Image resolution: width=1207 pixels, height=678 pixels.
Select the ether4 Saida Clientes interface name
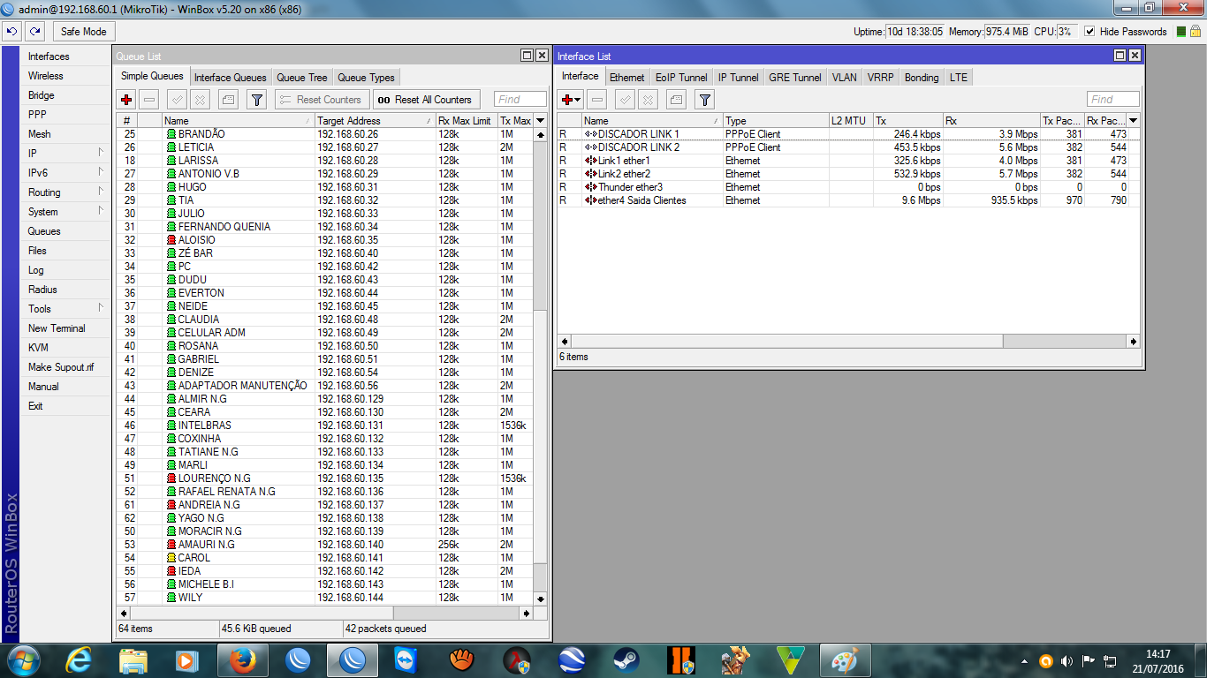point(642,200)
